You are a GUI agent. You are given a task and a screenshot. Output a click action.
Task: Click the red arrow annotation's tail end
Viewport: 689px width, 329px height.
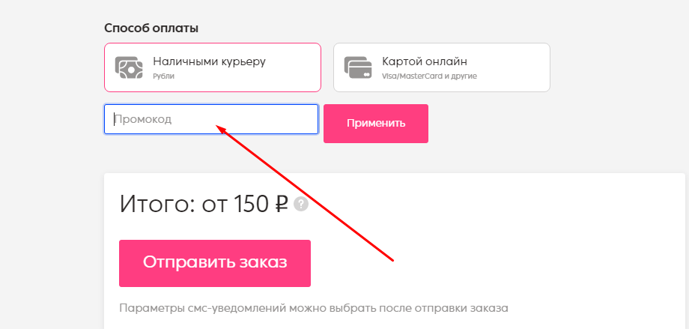[392, 259]
